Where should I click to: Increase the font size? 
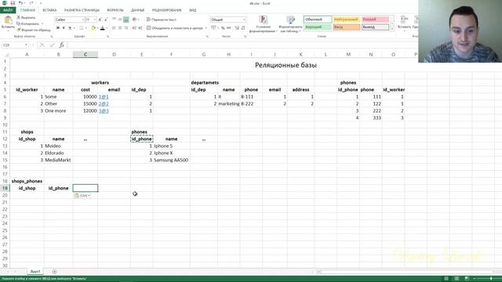pos(100,20)
